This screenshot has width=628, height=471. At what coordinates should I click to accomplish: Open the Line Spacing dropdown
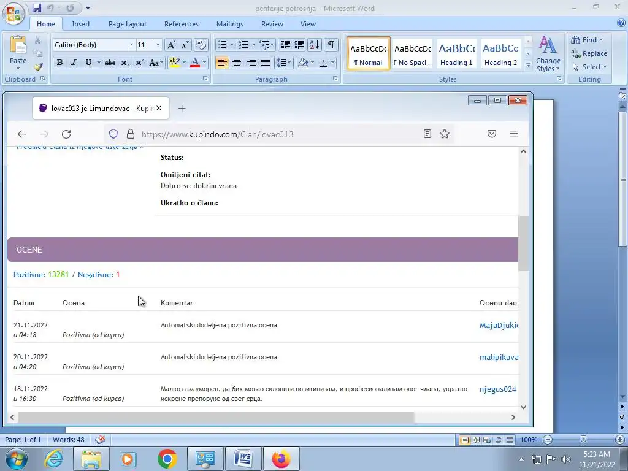pos(283,63)
